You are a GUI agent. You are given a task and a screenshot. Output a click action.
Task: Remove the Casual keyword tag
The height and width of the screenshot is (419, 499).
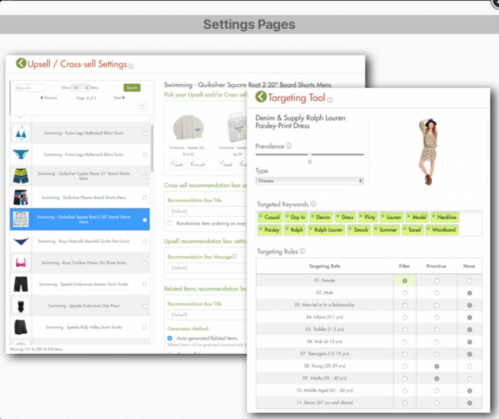coord(261,217)
